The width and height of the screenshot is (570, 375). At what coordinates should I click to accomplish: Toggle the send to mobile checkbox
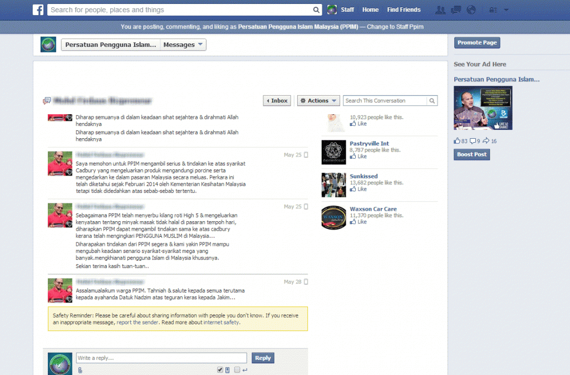[x=220, y=369]
